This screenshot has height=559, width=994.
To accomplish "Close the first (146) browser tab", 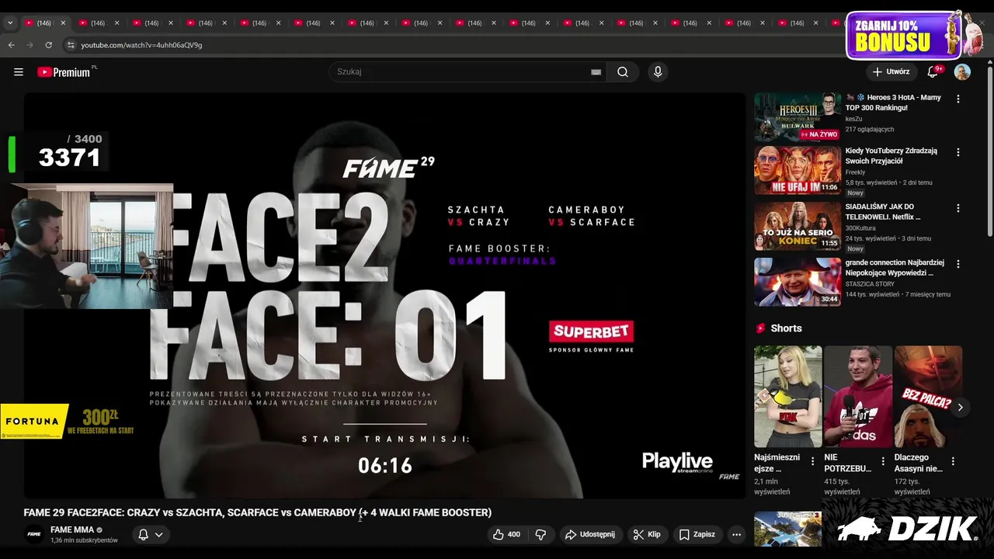I will tap(63, 23).
